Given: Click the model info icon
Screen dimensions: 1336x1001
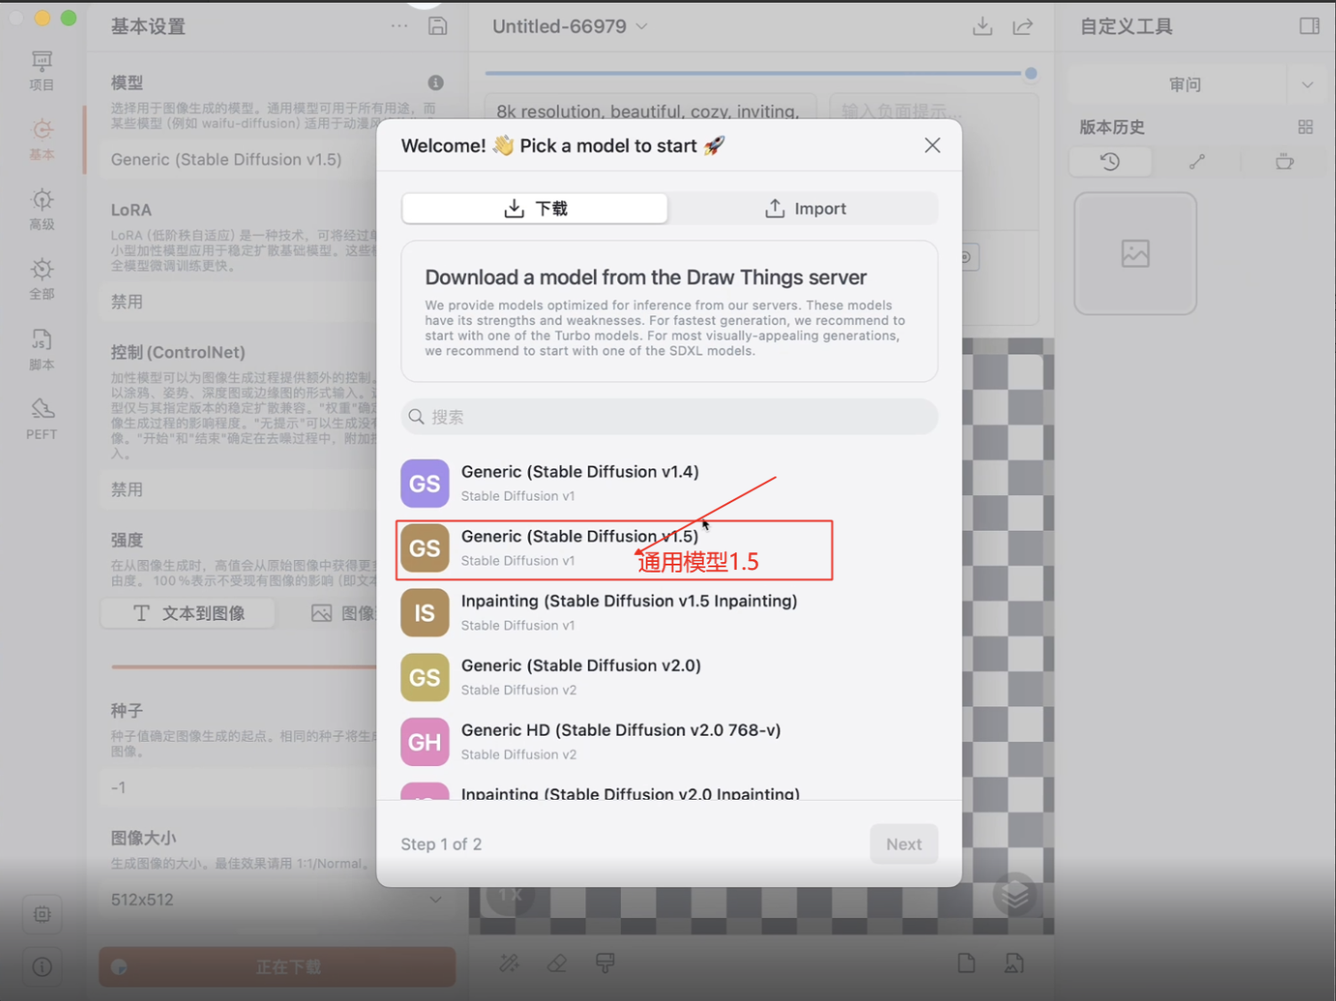Looking at the screenshot, I should [436, 83].
